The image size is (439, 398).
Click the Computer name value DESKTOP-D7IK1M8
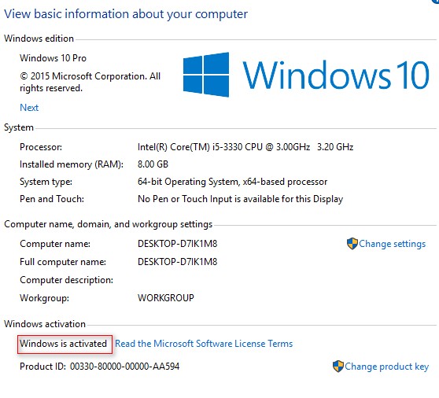(178, 244)
